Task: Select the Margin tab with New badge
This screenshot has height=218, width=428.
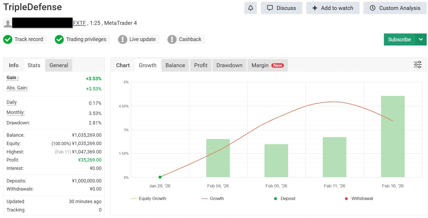Action: click(x=267, y=65)
